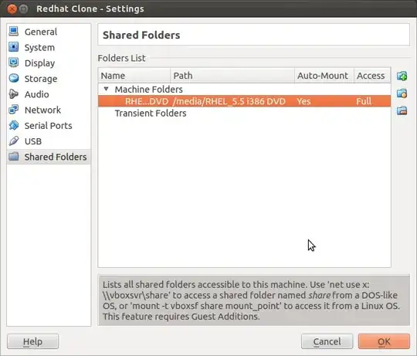This screenshot has height=356, width=417.
Task: Click the Display screen icon in sidebar
Action: pyautogui.click(x=14, y=63)
